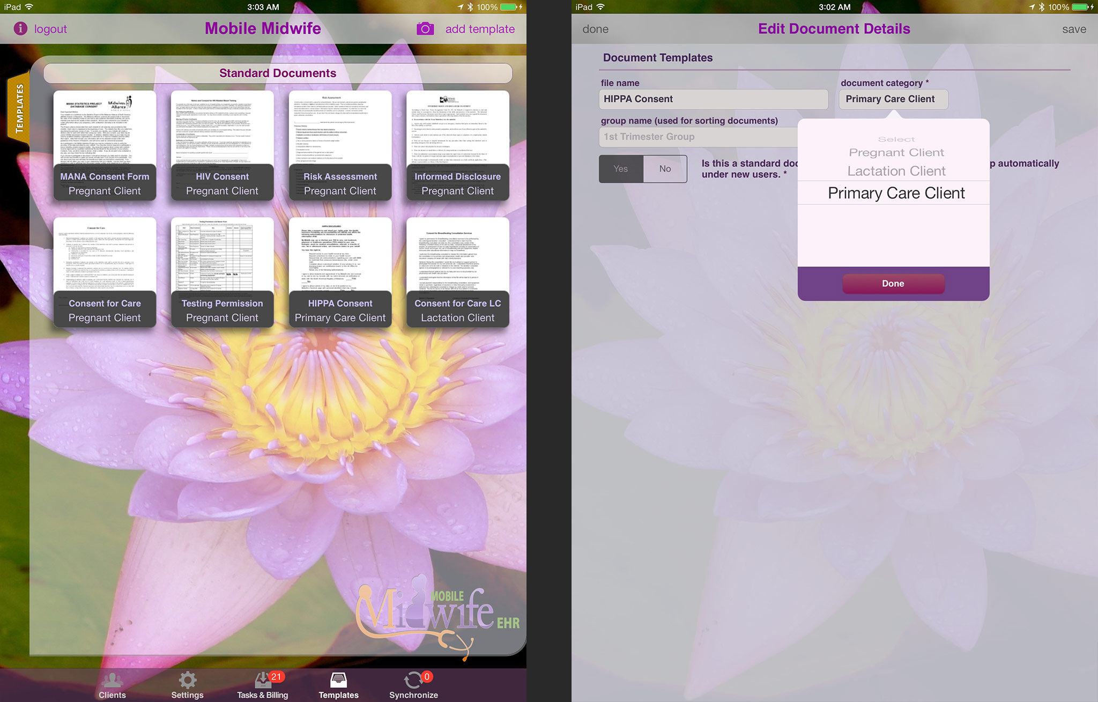This screenshot has width=1098, height=702.
Task: Open the Clients tab icon
Action: (x=112, y=680)
